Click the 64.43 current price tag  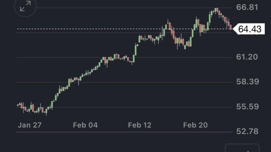(x=249, y=29)
